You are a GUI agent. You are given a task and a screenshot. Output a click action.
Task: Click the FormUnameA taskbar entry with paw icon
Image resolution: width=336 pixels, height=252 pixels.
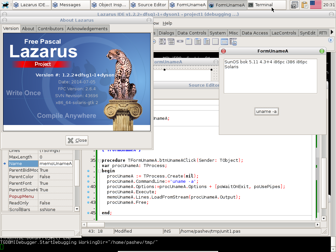click(x=227, y=5)
